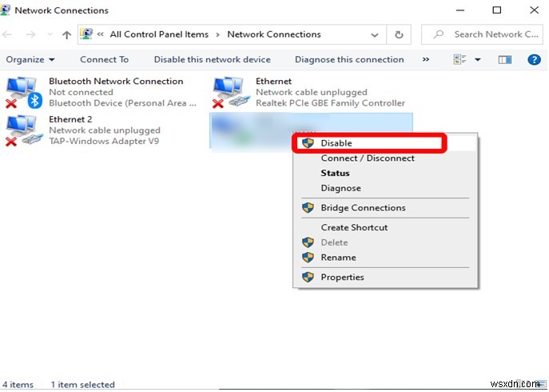Viewport: 549px width, 392px height.
Task: Click the Change your view icon
Action: [459, 60]
